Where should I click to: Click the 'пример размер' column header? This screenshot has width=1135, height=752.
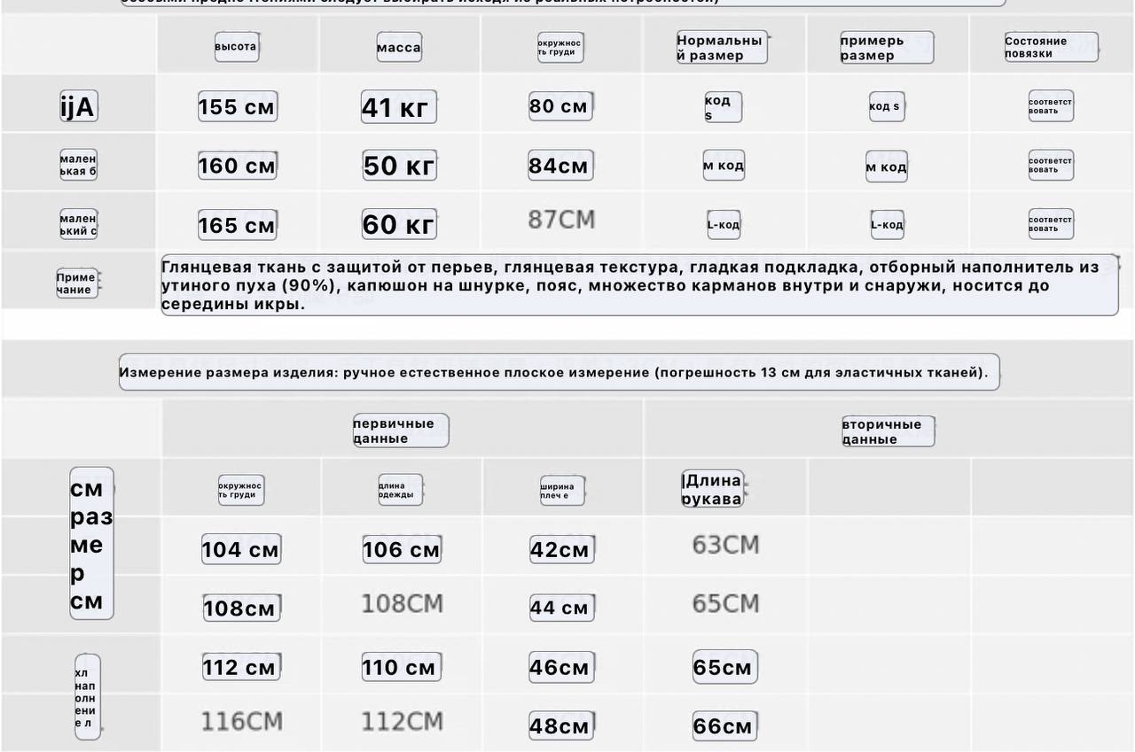pos(887,47)
